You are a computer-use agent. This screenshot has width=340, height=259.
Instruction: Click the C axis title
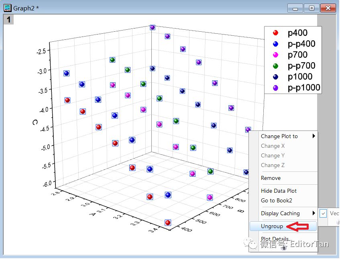tap(35, 122)
